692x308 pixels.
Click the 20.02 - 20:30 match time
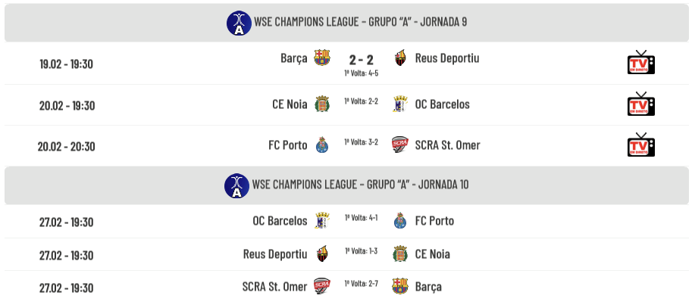66,146
